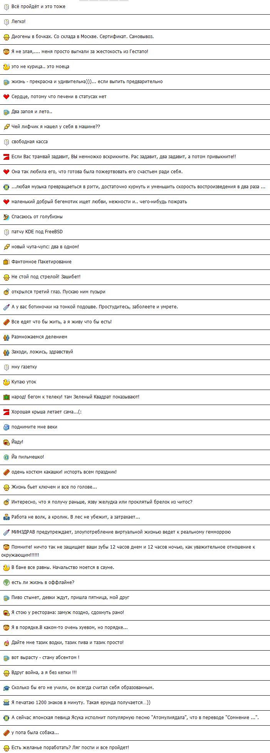This screenshot has height=753, width=270.
Task: Click the heart icon beside "Сердце, потому что печени"
Action: 6,97
